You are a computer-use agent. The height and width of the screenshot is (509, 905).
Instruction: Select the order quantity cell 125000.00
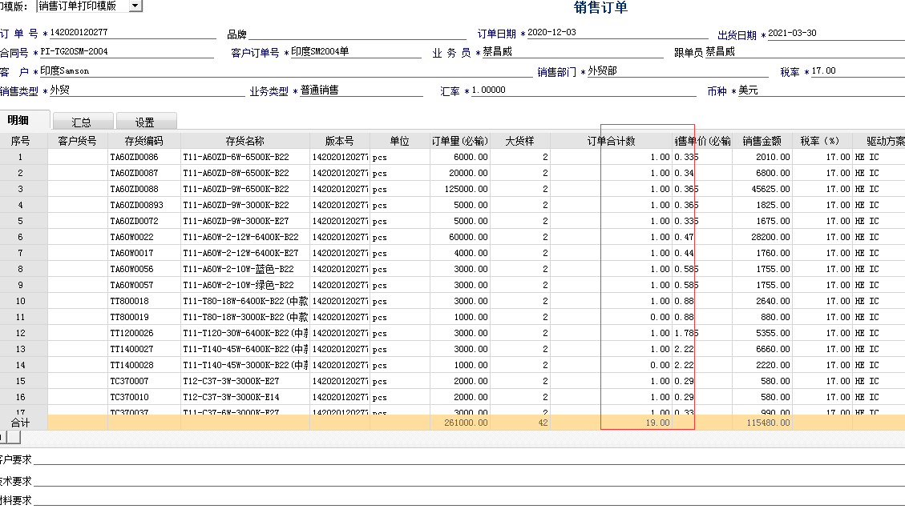459,189
